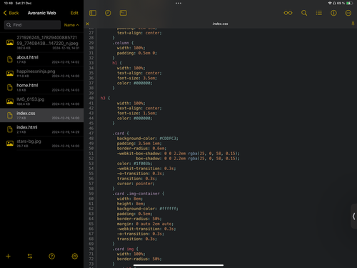Click the margin: 0 auto 2em auto line
Viewport: 357px width, 268px height.
click(x=145, y=224)
